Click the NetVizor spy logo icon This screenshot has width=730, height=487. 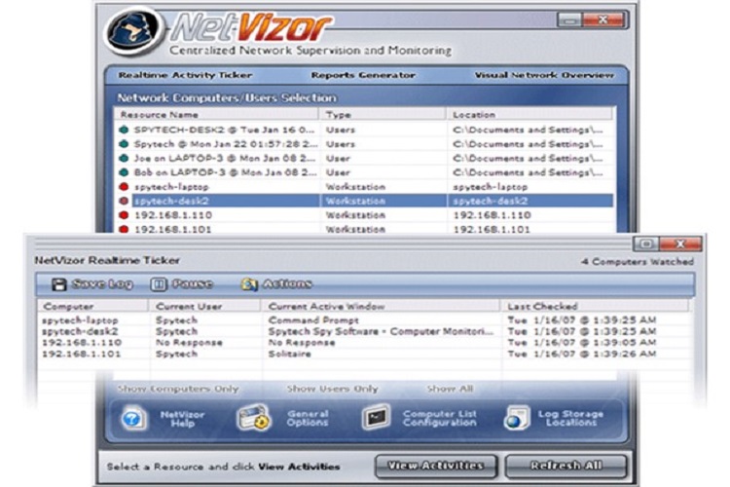134,32
